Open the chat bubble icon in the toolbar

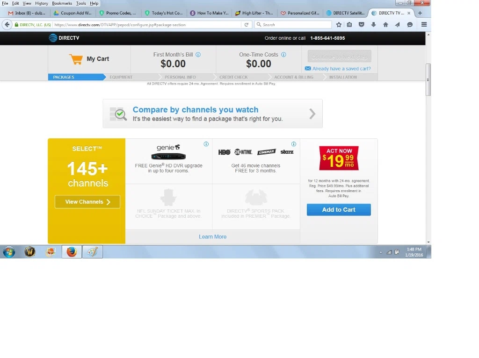click(410, 25)
